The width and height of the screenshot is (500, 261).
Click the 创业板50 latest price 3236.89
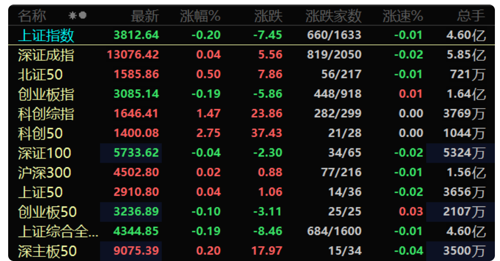click(x=136, y=212)
